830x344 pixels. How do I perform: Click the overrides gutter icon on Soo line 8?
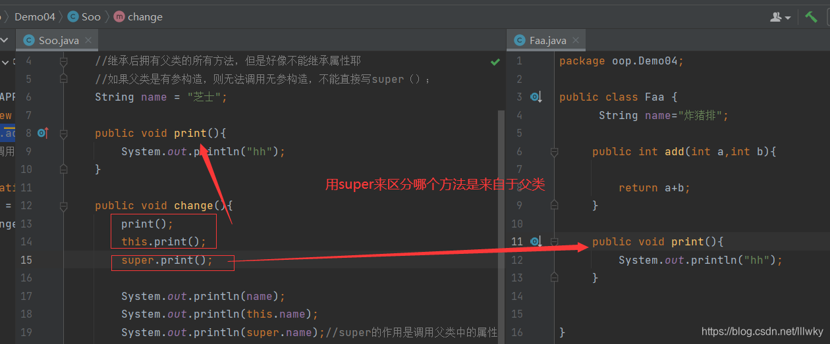[43, 133]
